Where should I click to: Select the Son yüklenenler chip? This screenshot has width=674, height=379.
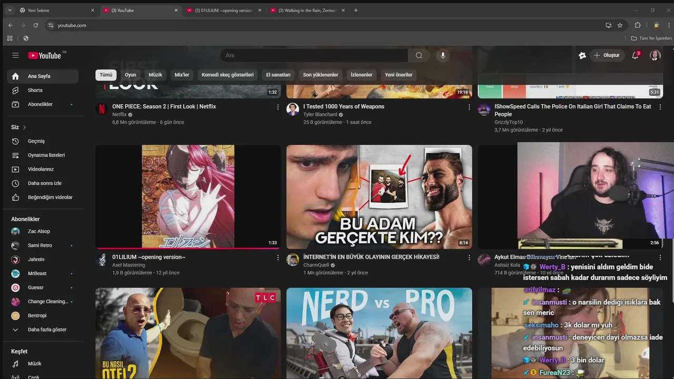click(x=321, y=75)
